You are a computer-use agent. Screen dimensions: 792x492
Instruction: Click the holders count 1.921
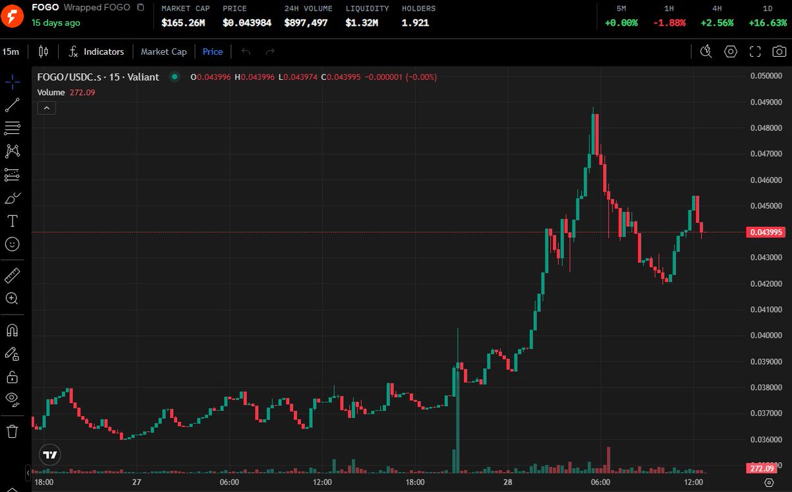(x=415, y=22)
